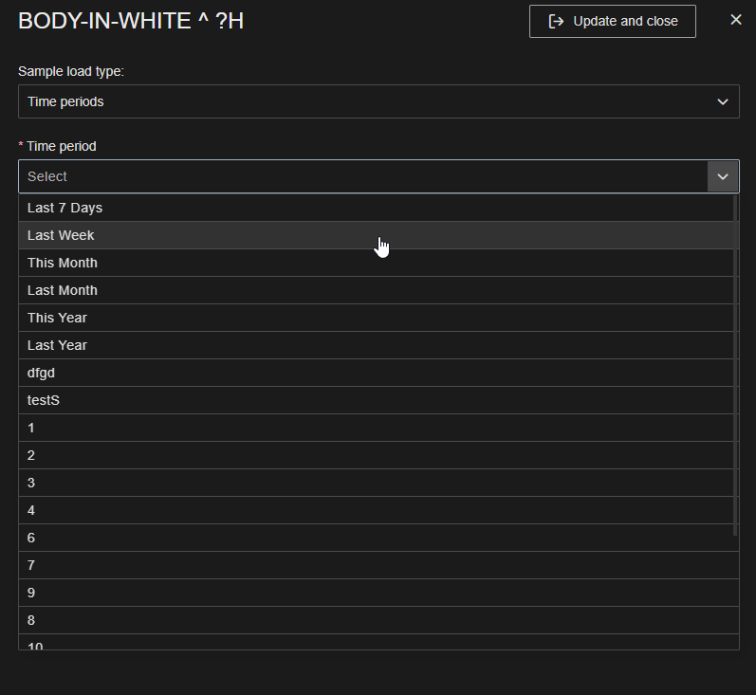756x695 pixels.
Task: Close the dialog with the X icon
Action: click(x=735, y=20)
